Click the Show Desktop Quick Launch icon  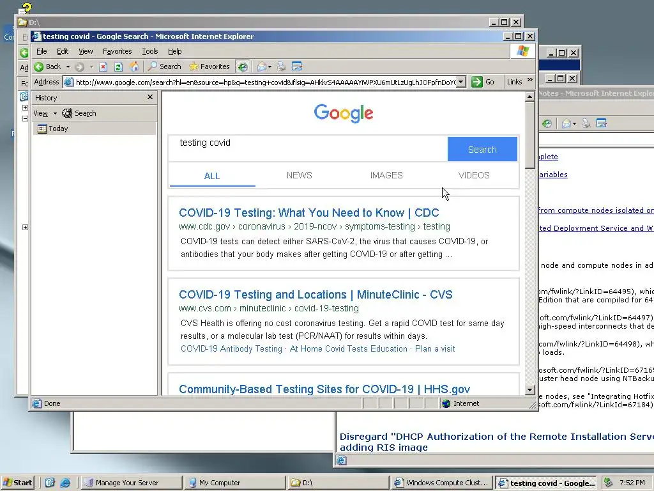click(x=50, y=483)
